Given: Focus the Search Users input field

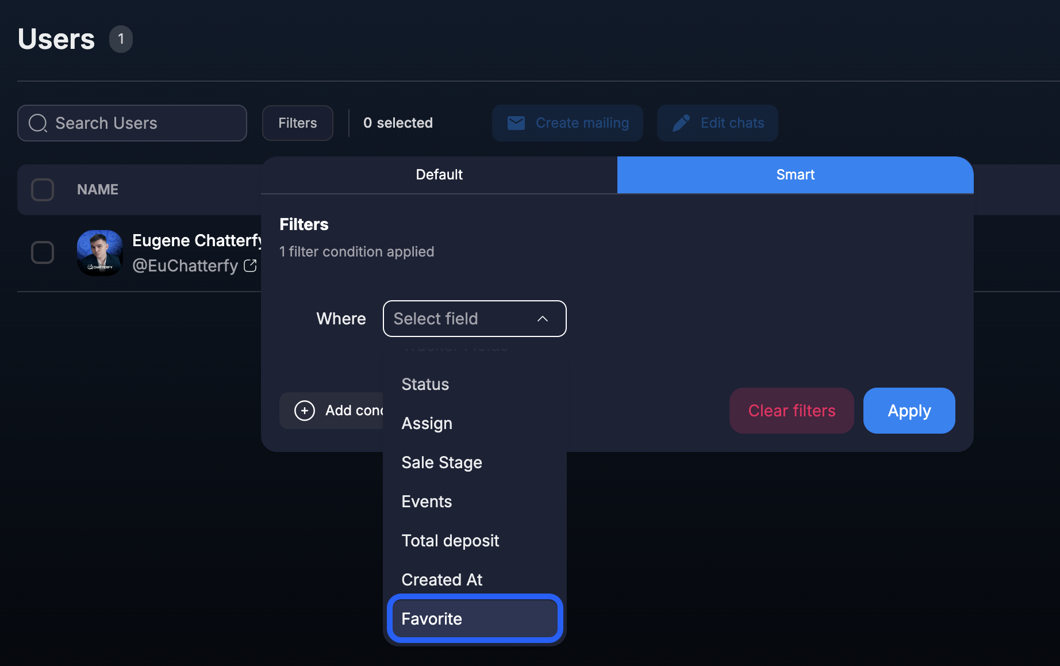Looking at the screenshot, I should 132,123.
